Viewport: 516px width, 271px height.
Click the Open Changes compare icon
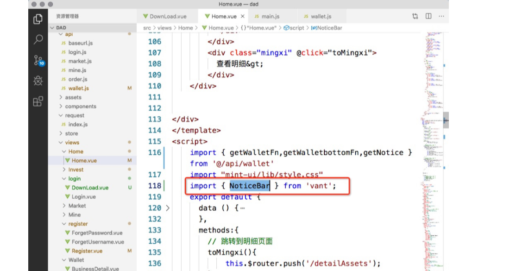(415, 16)
